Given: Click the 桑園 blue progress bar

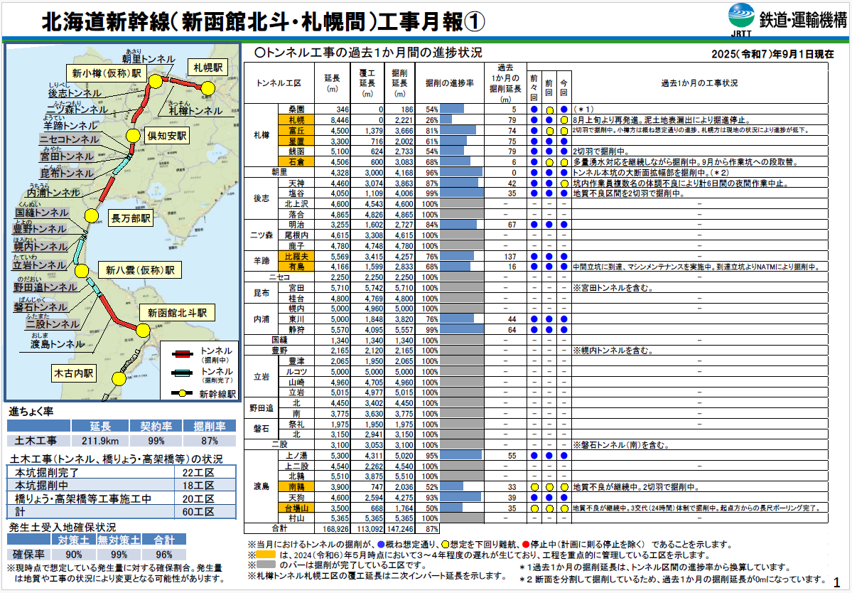Looking at the screenshot, I should point(452,109).
